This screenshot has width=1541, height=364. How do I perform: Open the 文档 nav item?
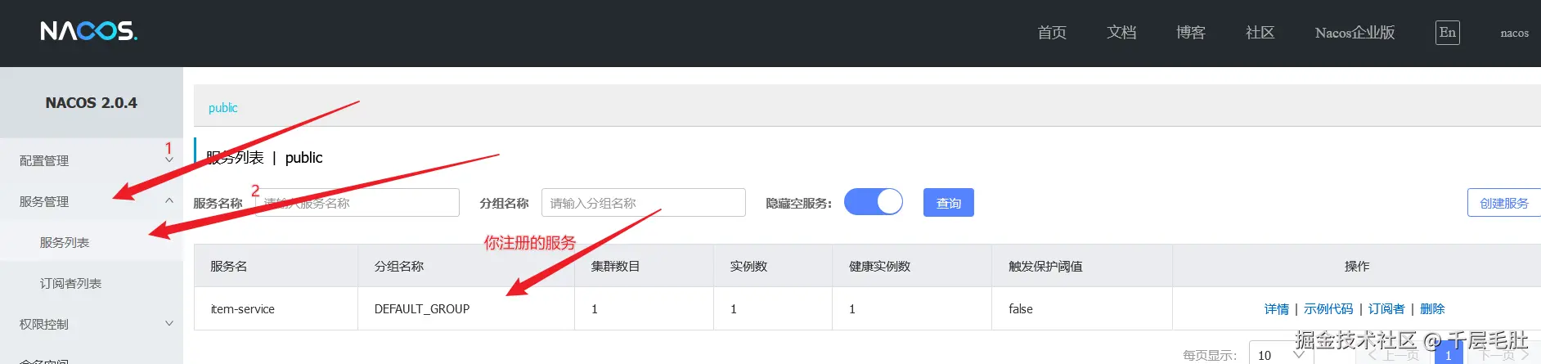pos(1121,33)
